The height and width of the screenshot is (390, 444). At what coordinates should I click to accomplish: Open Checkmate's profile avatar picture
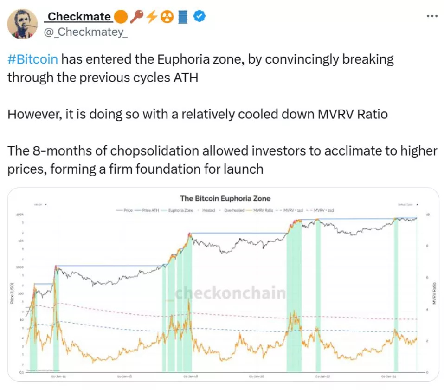tap(22, 24)
